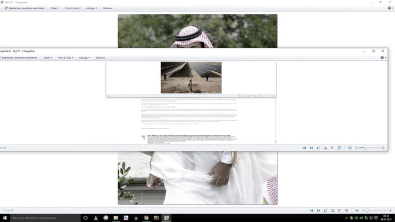This screenshot has height=222, width=395.
Task: Click Diashow in front window menu
Action: (100, 58)
